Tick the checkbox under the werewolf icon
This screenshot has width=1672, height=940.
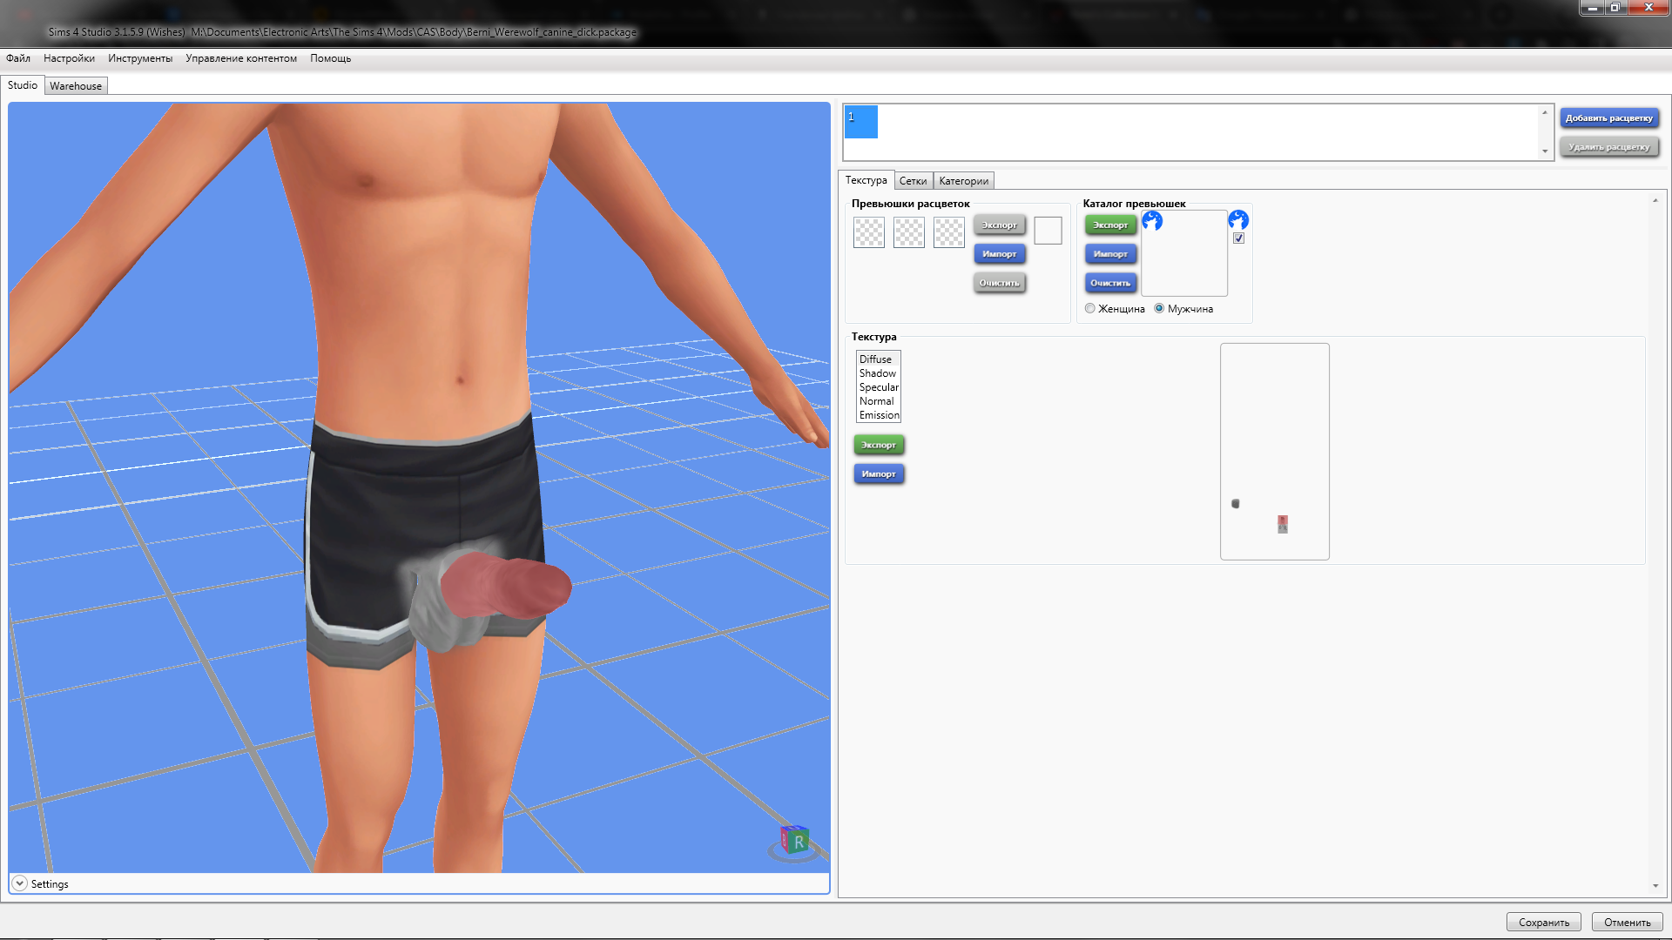pos(1238,238)
